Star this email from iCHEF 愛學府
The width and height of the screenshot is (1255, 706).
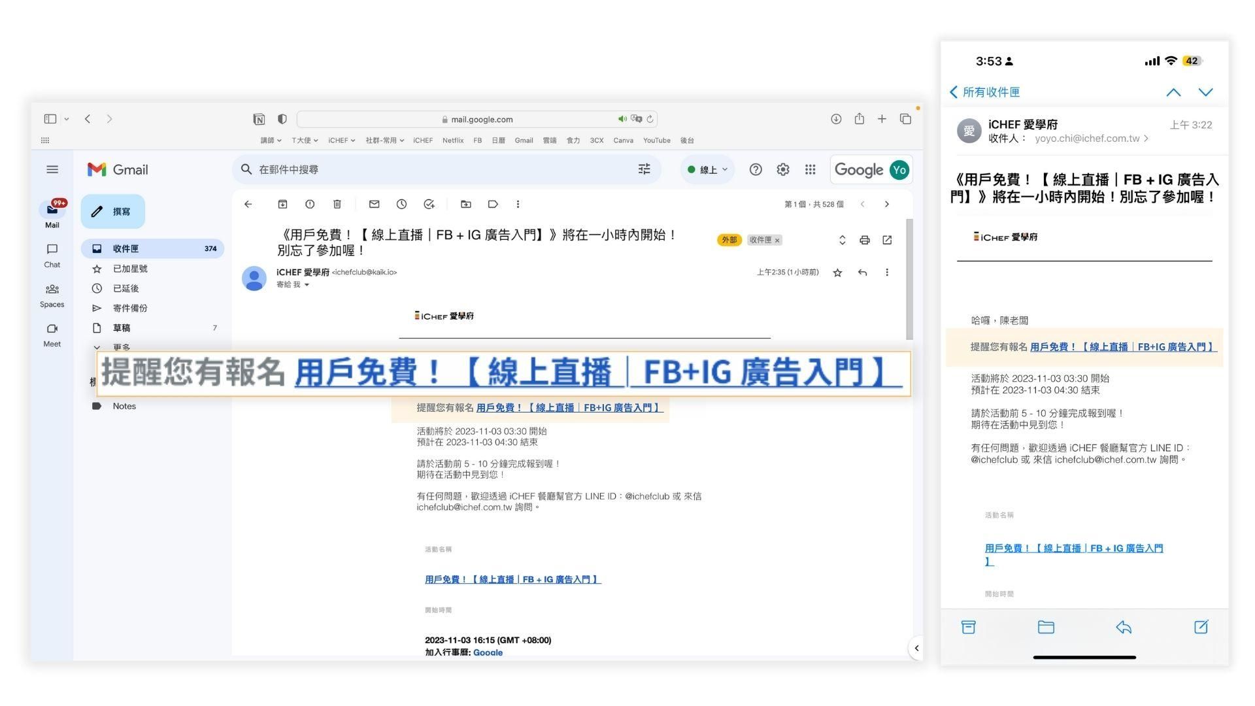coord(837,273)
